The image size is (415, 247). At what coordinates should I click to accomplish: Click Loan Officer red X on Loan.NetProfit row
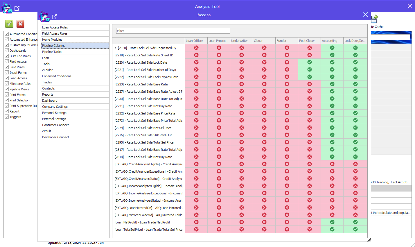click(x=196, y=222)
